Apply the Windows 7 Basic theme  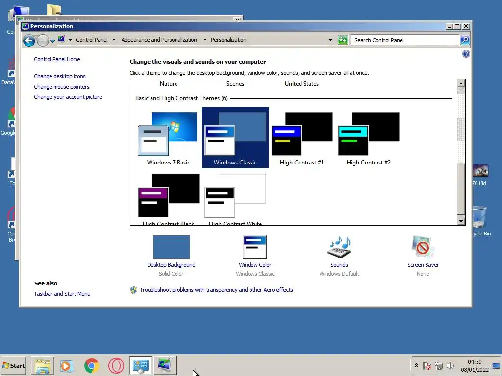pyautogui.click(x=169, y=138)
